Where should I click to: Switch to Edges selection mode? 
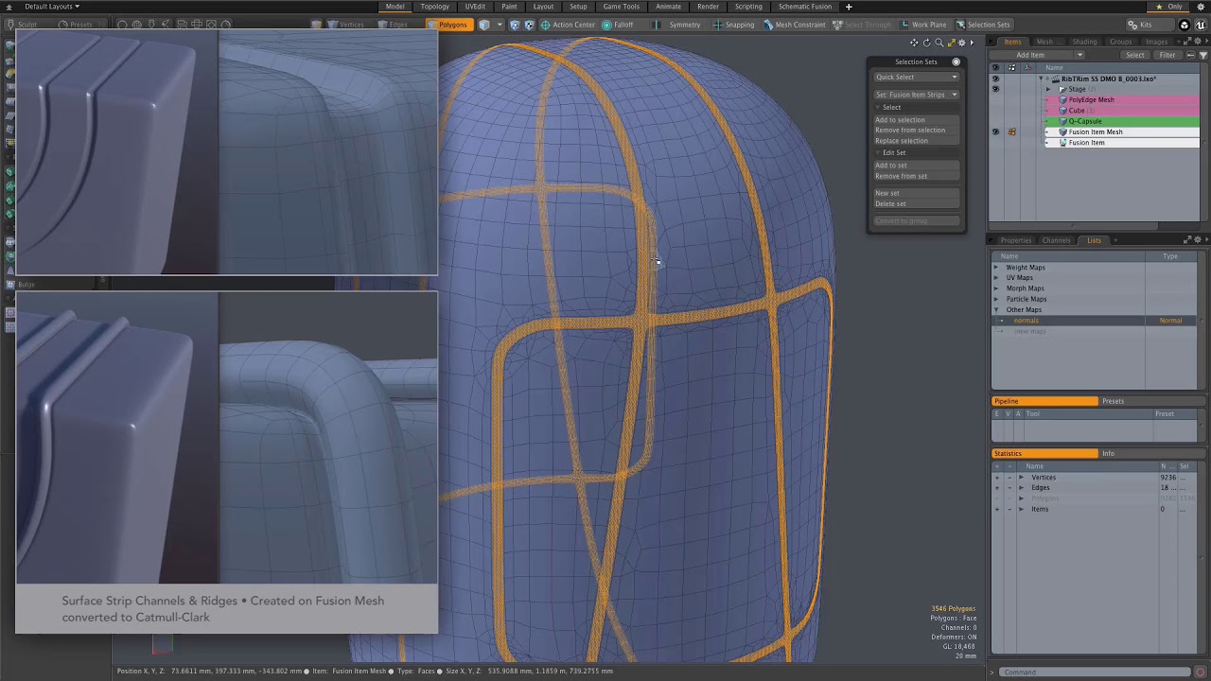coord(393,25)
